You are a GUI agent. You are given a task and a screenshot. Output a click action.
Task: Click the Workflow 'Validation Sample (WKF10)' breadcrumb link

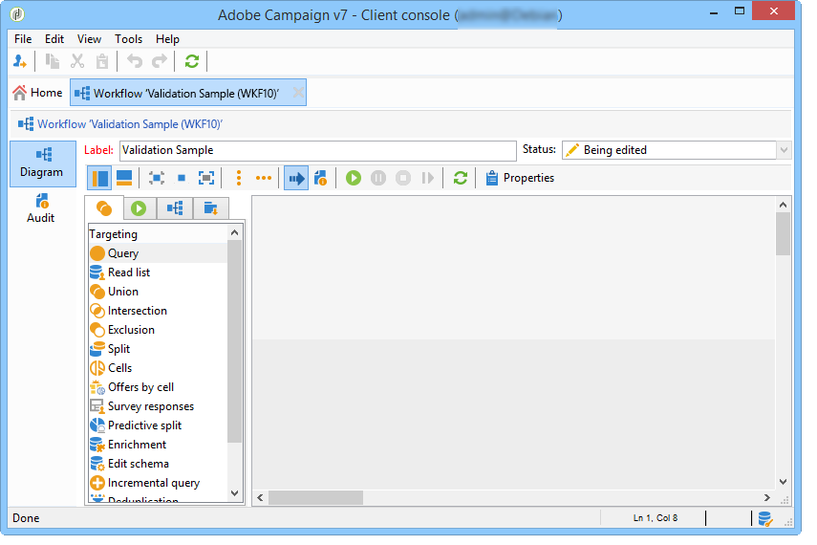(130, 124)
